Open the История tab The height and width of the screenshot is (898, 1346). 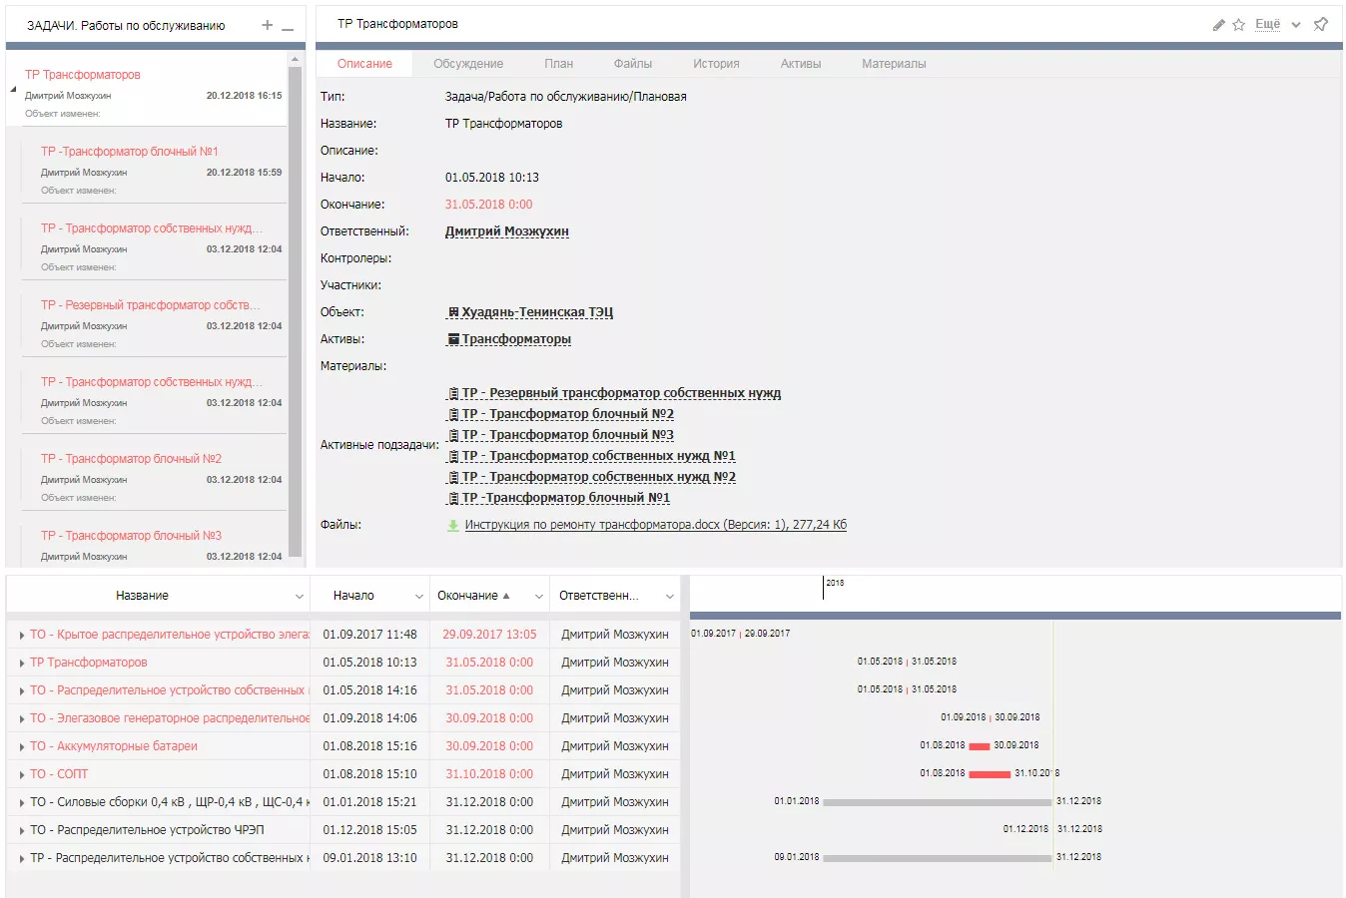(x=716, y=64)
